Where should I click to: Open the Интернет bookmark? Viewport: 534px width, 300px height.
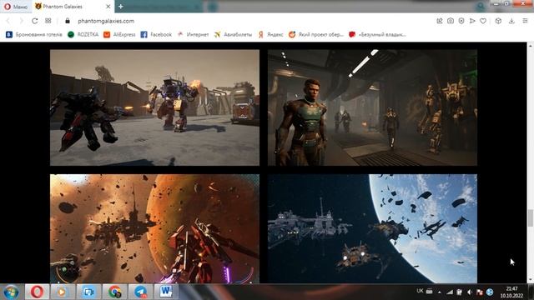click(193, 35)
